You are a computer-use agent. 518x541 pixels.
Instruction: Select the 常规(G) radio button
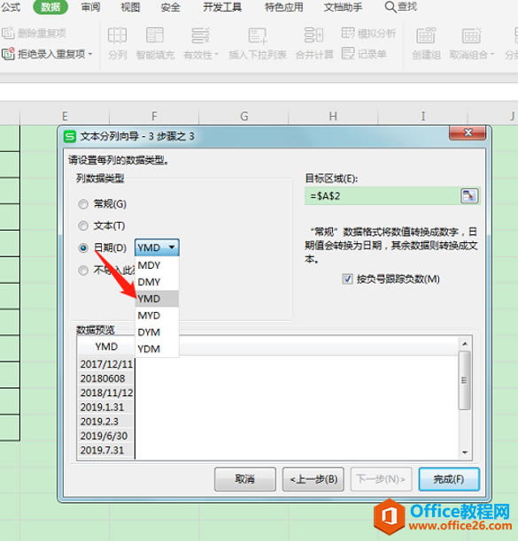click(83, 204)
